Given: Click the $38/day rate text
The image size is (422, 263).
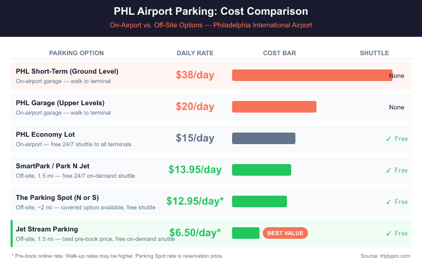Looking at the screenshot, I should (195, 75).
